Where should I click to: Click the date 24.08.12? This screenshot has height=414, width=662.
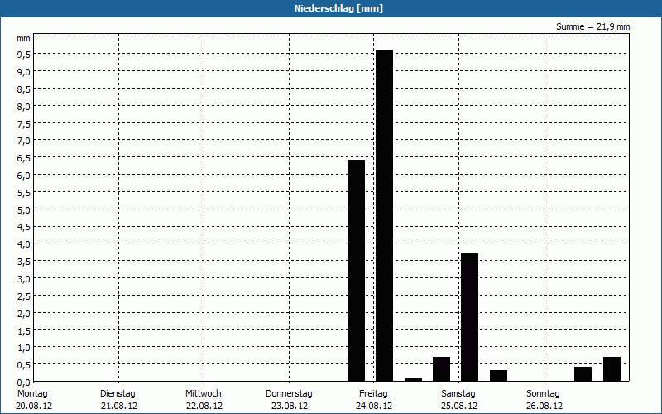pyautogui.click(x=374, y=406)
